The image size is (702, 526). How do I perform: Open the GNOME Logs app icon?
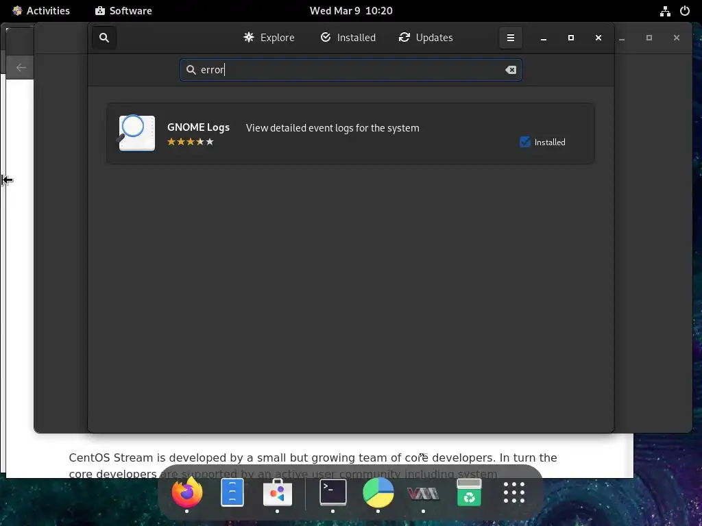click(136, 134)
